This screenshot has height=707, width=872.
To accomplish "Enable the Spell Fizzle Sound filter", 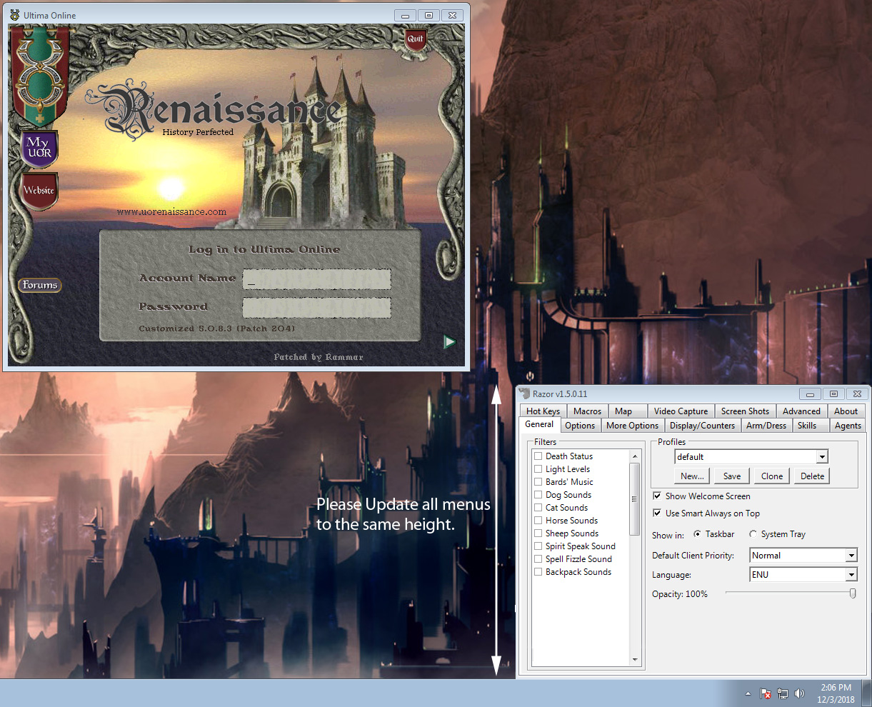I will coord(538,559).
